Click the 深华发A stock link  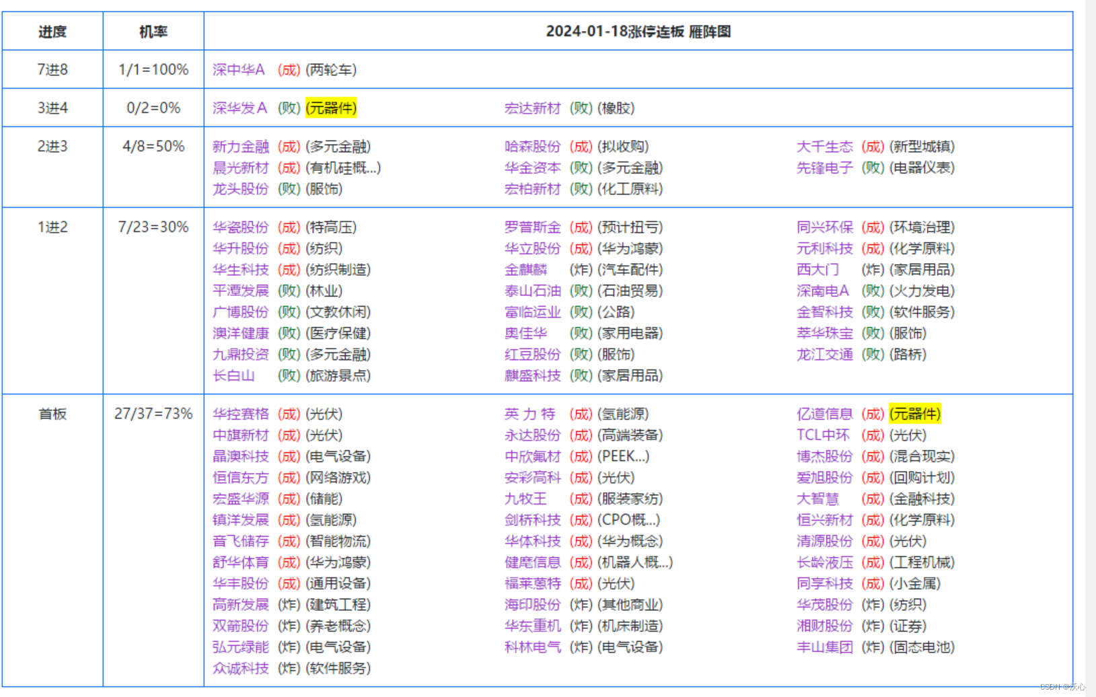click(x=240, y=108)
